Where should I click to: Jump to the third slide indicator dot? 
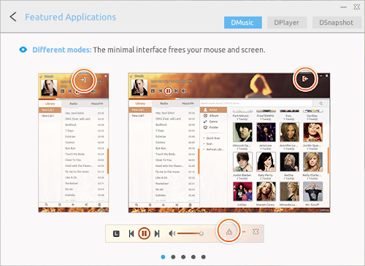pyautogui.click(x=183, y=257)
